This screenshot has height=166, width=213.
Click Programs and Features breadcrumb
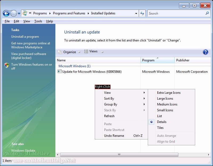click(69, 13)
